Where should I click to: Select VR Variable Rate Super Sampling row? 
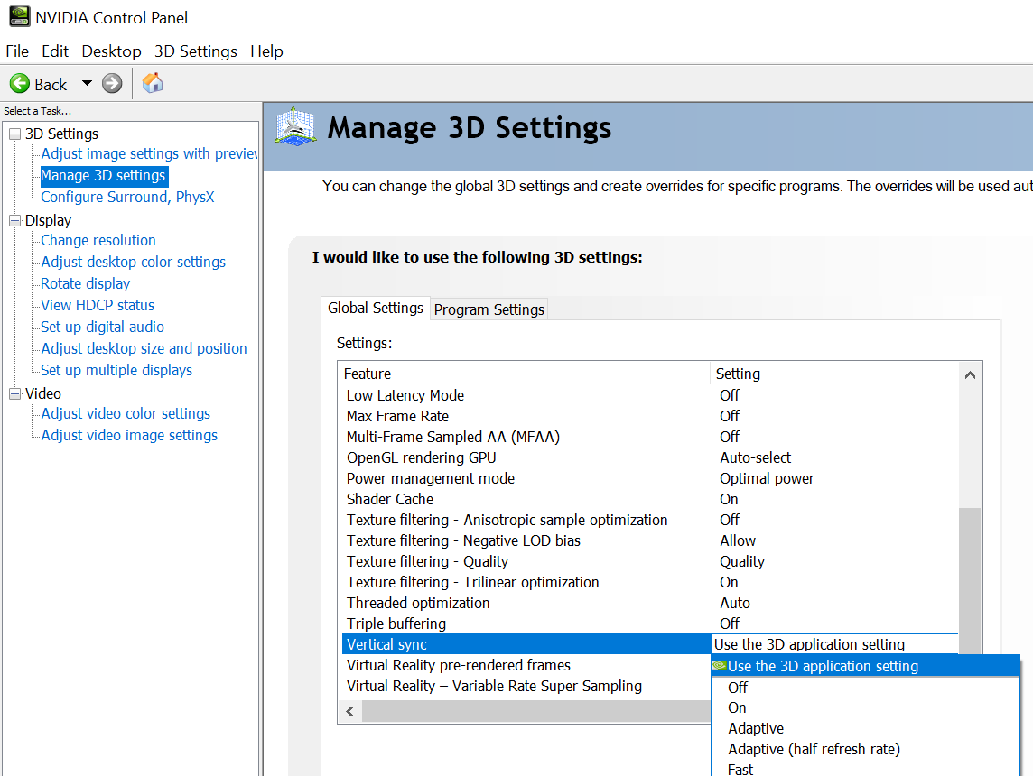click(x=526, y=686)
